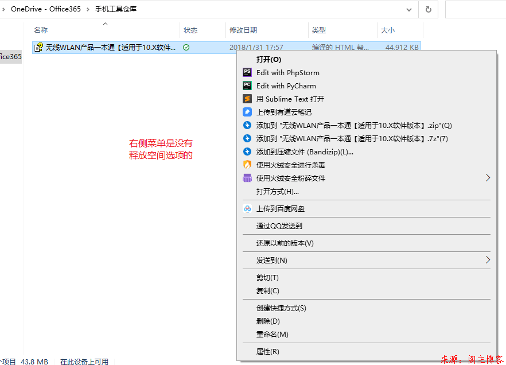Click 手机工具仓库 in the breadcrumb path

pyautogui.click(x=116, y=9)
